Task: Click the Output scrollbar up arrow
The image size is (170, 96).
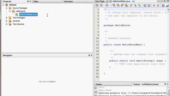Action: click(168, 88)
